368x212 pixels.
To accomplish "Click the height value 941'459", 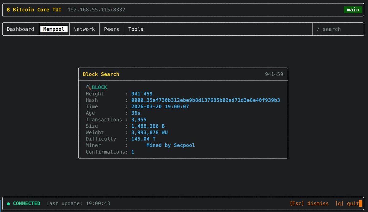I will [x=142, y=94].
